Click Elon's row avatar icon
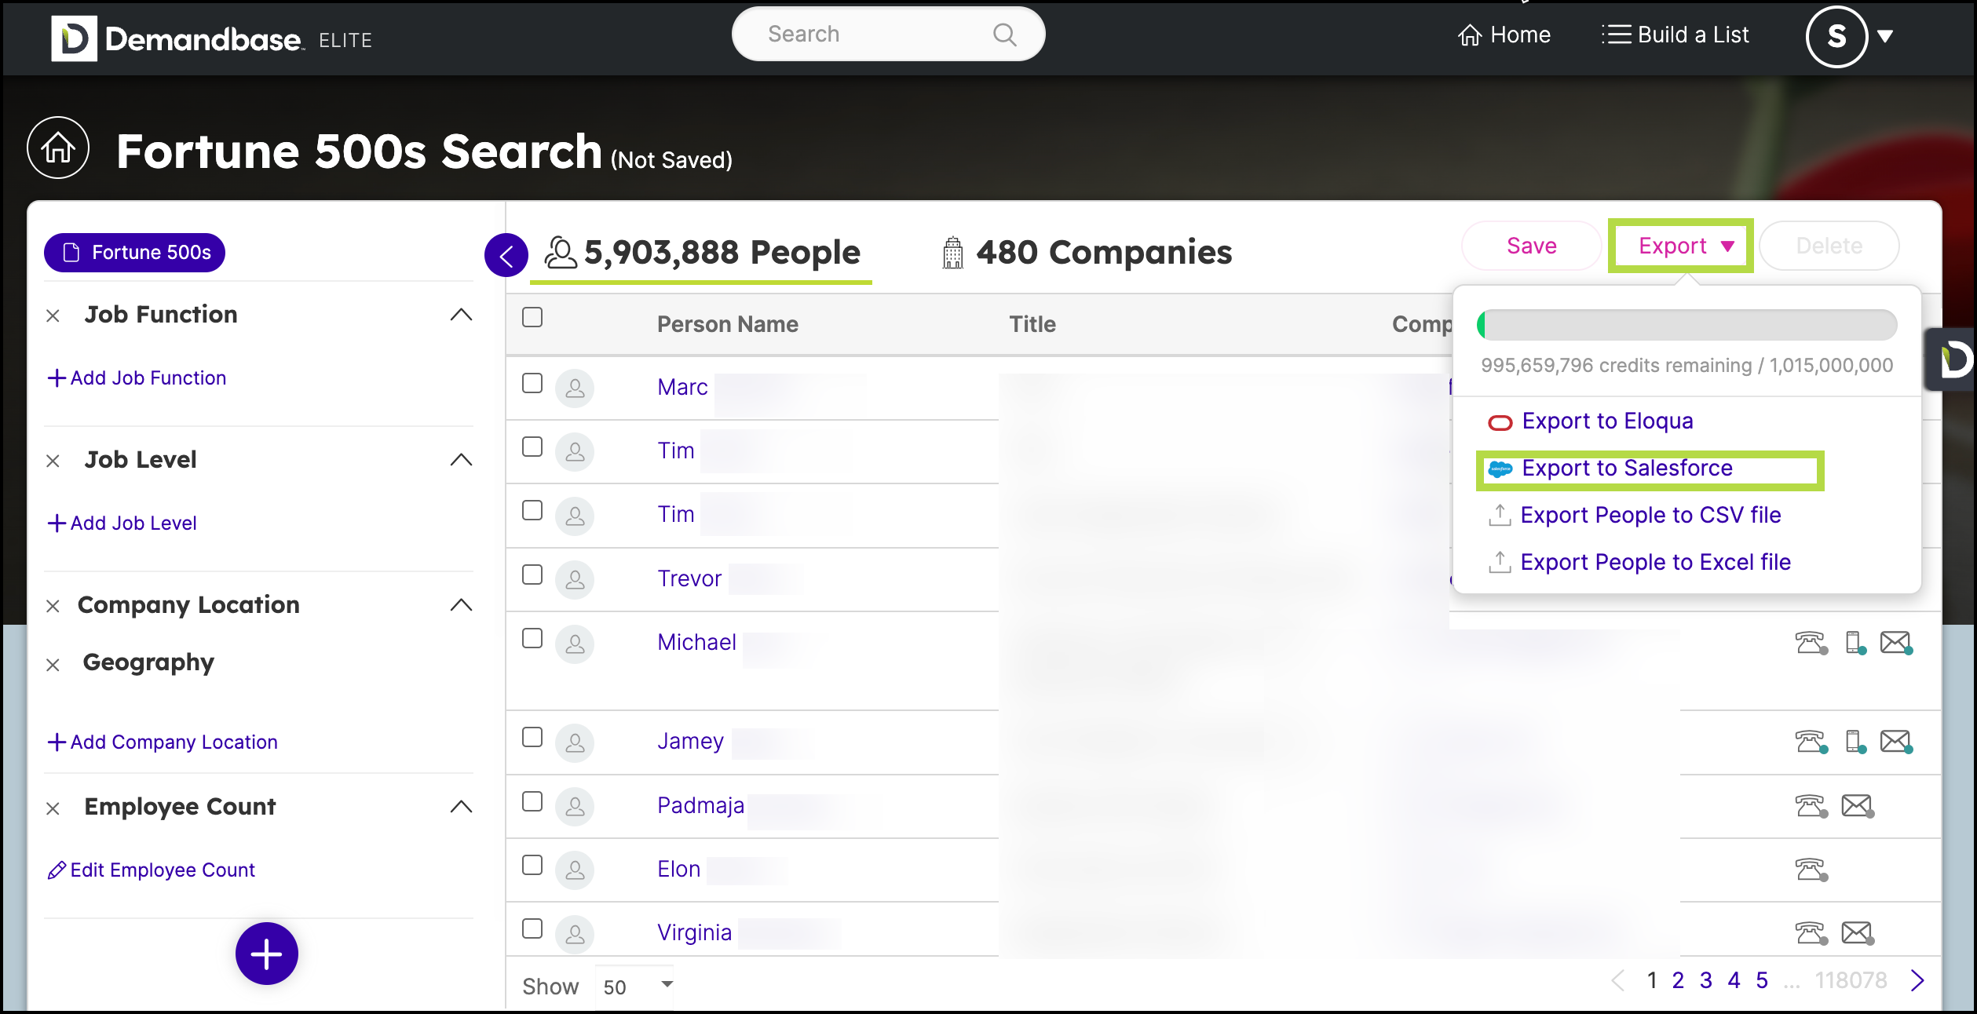The width and height of the screenshot is (1977, 1014). pos(575,870)
